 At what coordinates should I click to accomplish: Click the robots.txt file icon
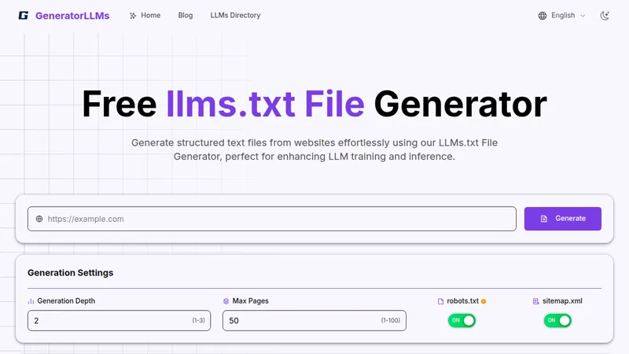440,301
